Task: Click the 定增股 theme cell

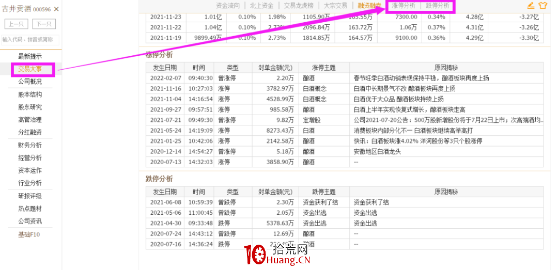Action: point(312,120)
